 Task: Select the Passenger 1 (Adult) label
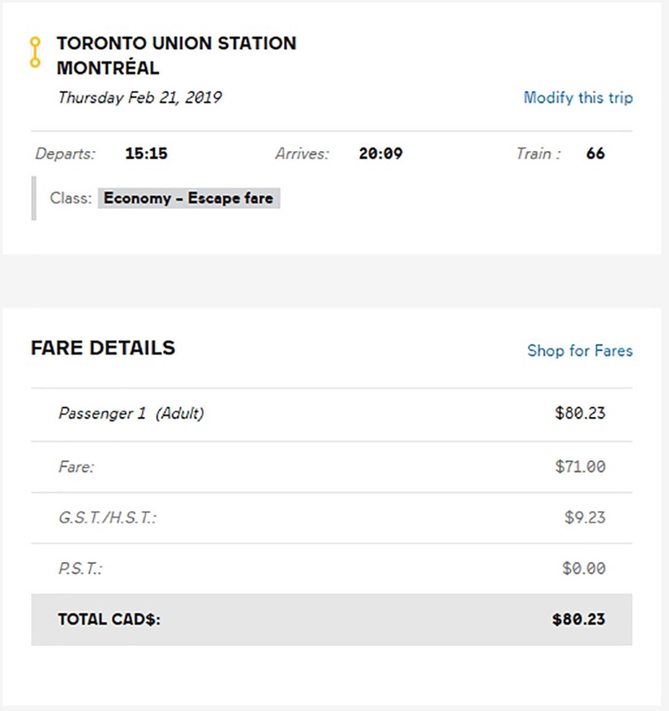point(131,414)
